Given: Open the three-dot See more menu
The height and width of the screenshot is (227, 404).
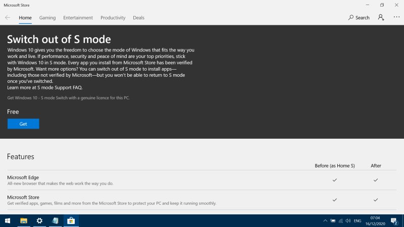Looking at the screenshot, I should (x=396, y=17).
